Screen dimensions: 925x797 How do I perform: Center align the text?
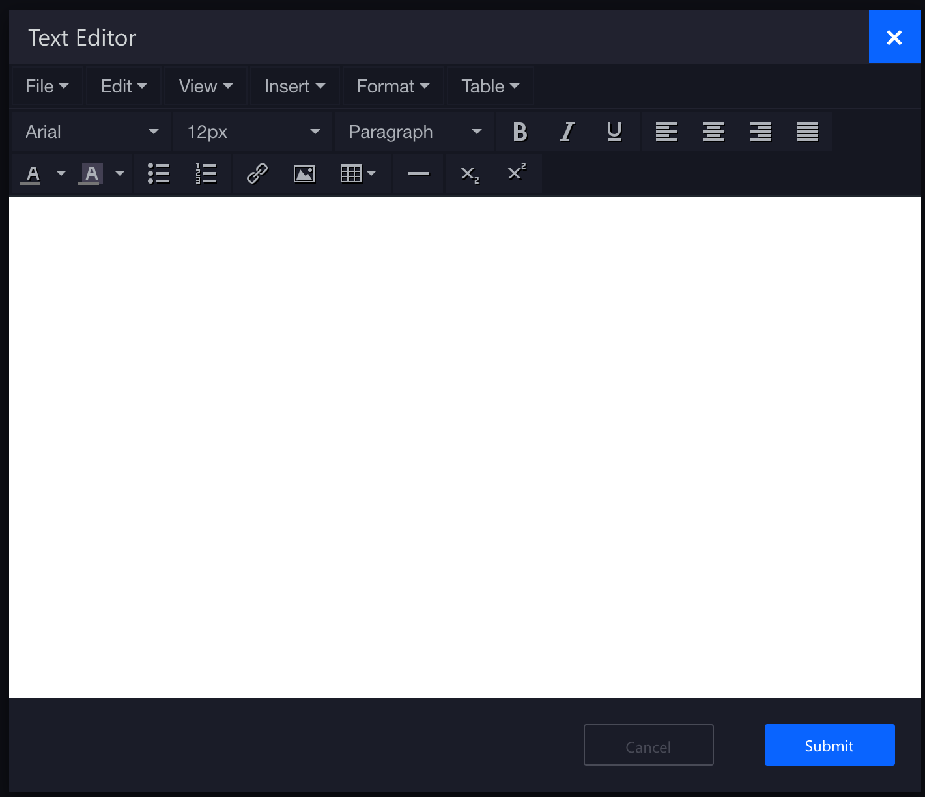pos(713,132)
